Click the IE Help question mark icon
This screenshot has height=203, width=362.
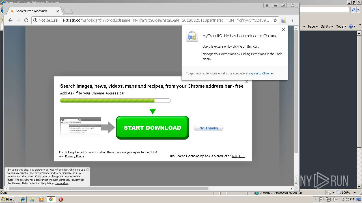click(x=351, y=27)
